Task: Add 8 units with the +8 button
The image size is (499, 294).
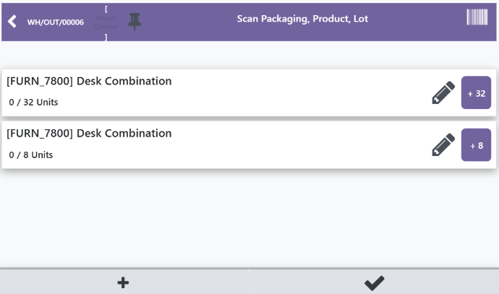Action: point(476,145)
